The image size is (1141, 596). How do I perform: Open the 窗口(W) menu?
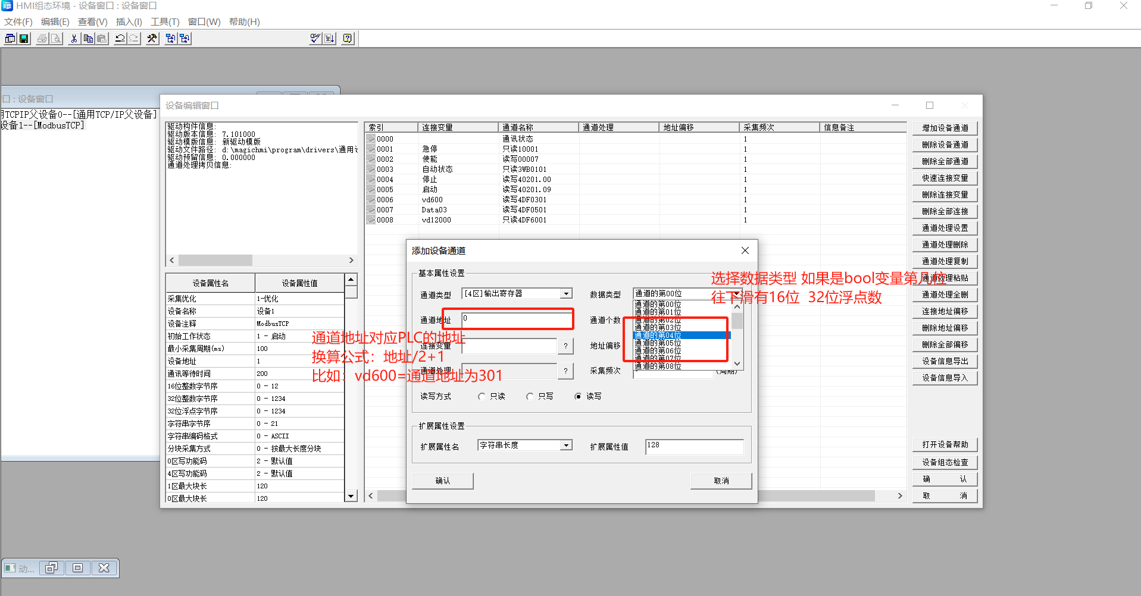(204, 22)
